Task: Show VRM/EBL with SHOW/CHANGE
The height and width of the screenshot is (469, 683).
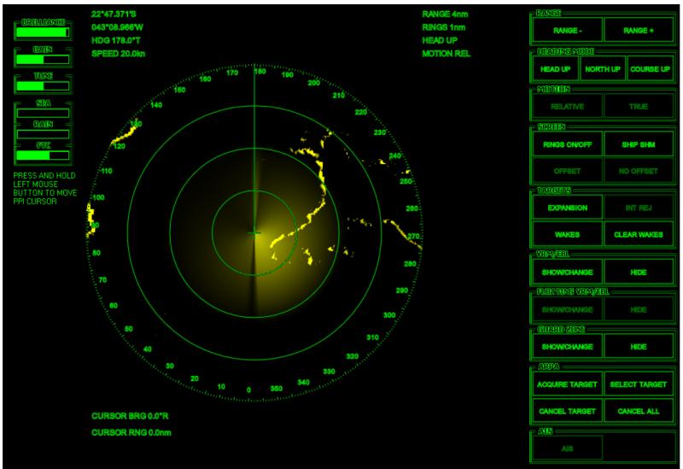Action: pyautogui.click(x=567, y=272)
